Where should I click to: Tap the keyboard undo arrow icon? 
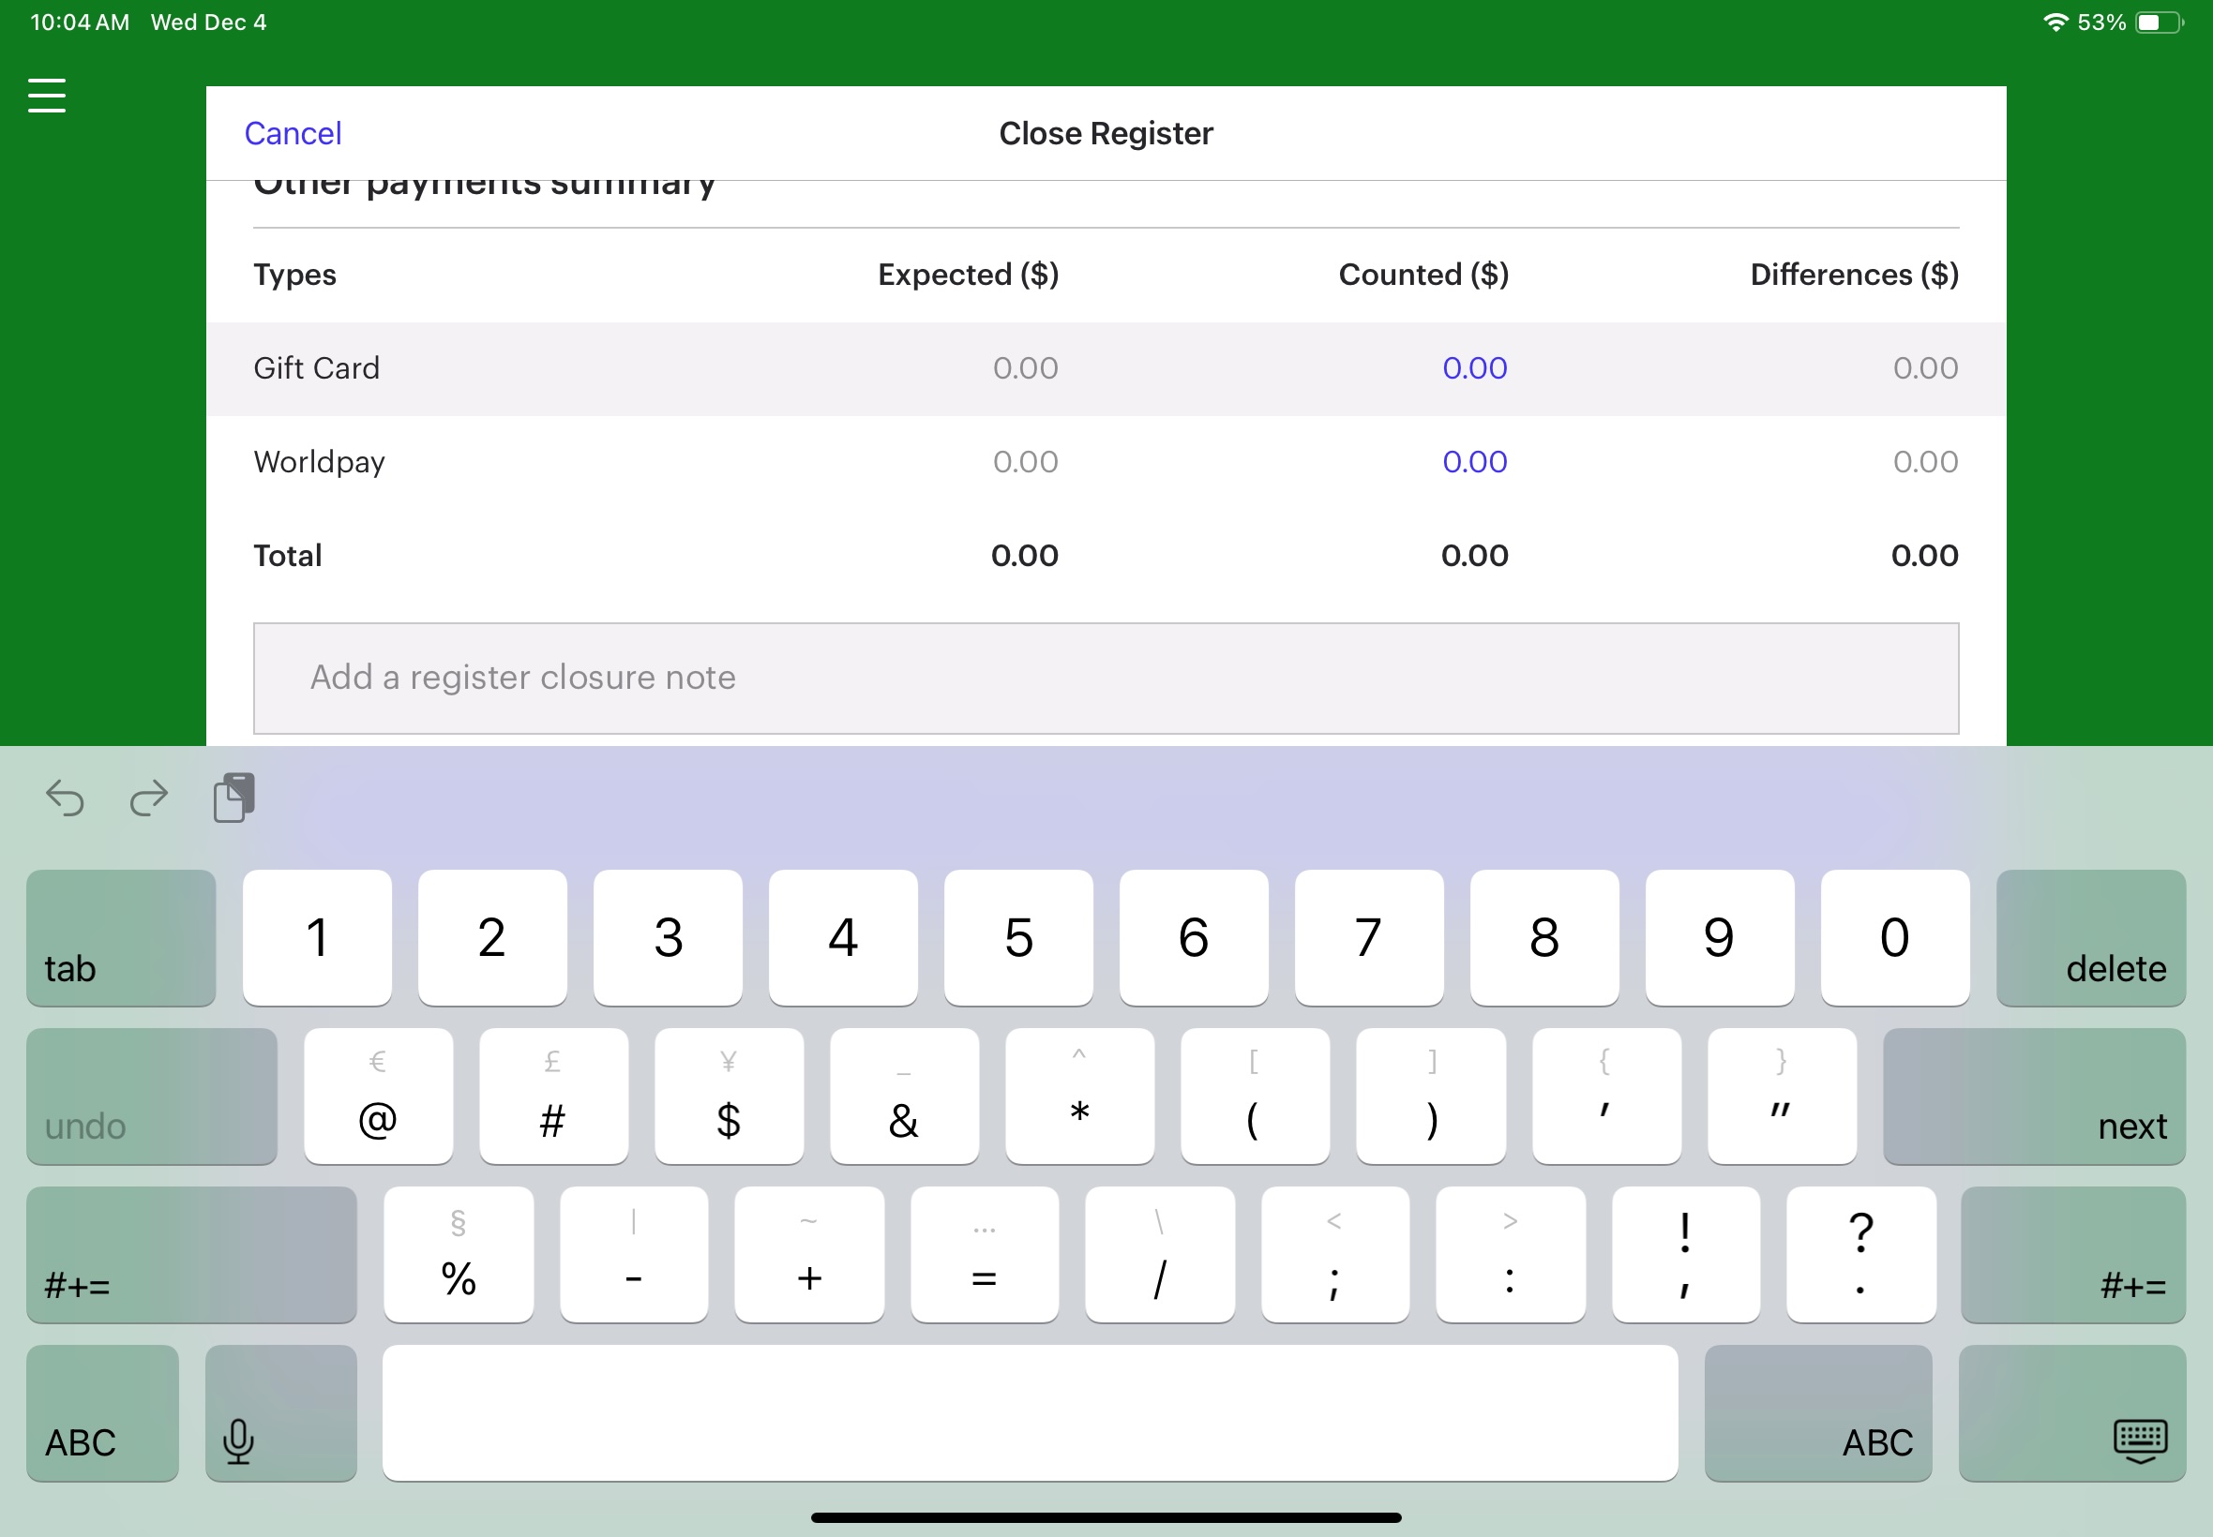coord(65,798)
